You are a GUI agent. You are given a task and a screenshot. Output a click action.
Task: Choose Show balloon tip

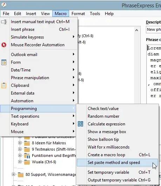(117, 139)
